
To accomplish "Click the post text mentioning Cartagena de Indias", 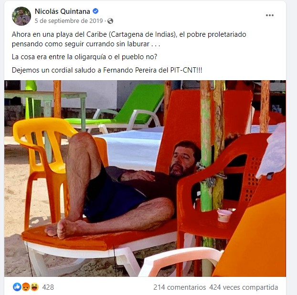I will point(129,39).
